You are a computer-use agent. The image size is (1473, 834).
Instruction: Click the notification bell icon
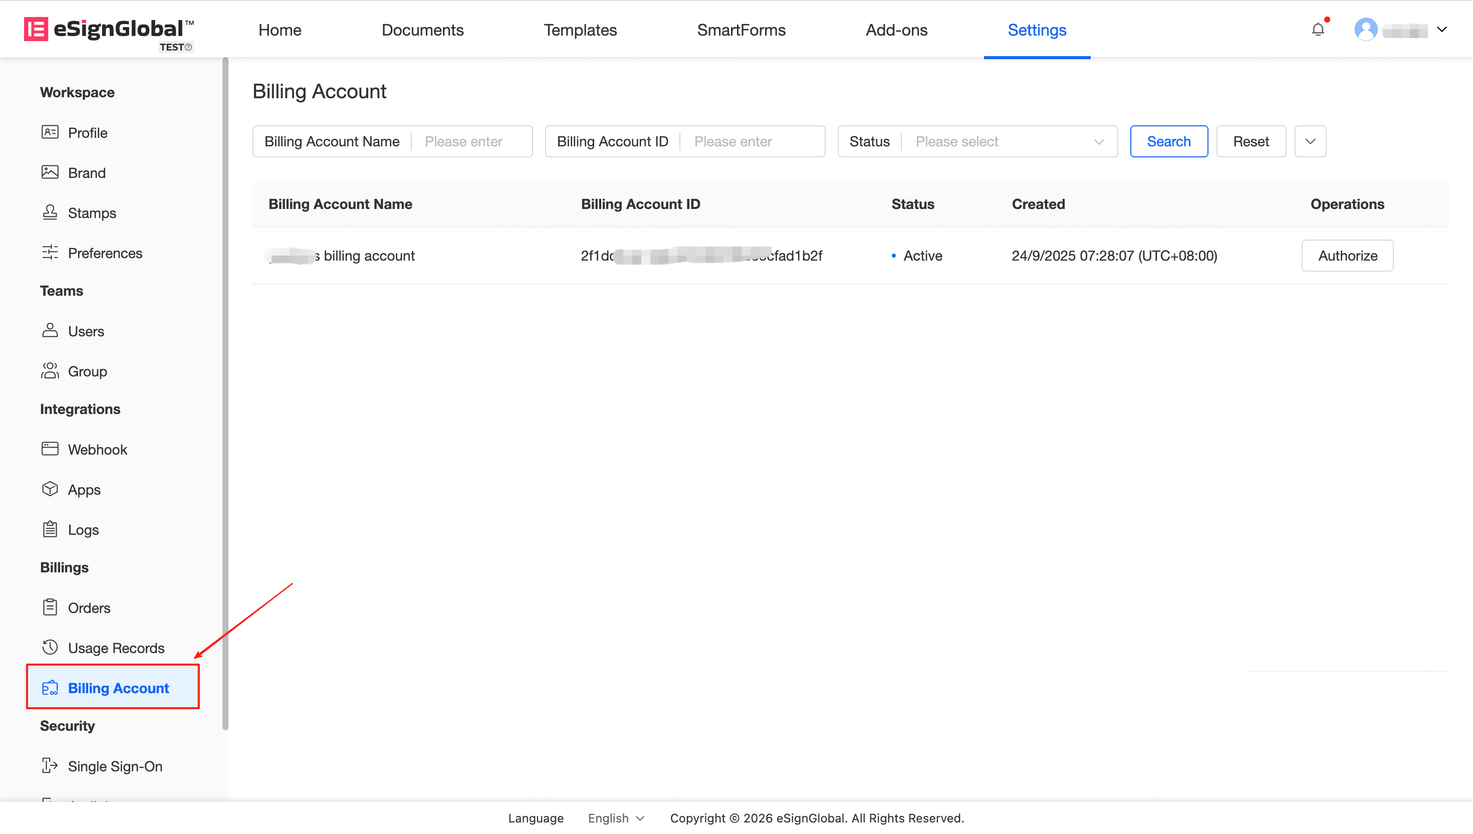click(x=1318, y=29)
